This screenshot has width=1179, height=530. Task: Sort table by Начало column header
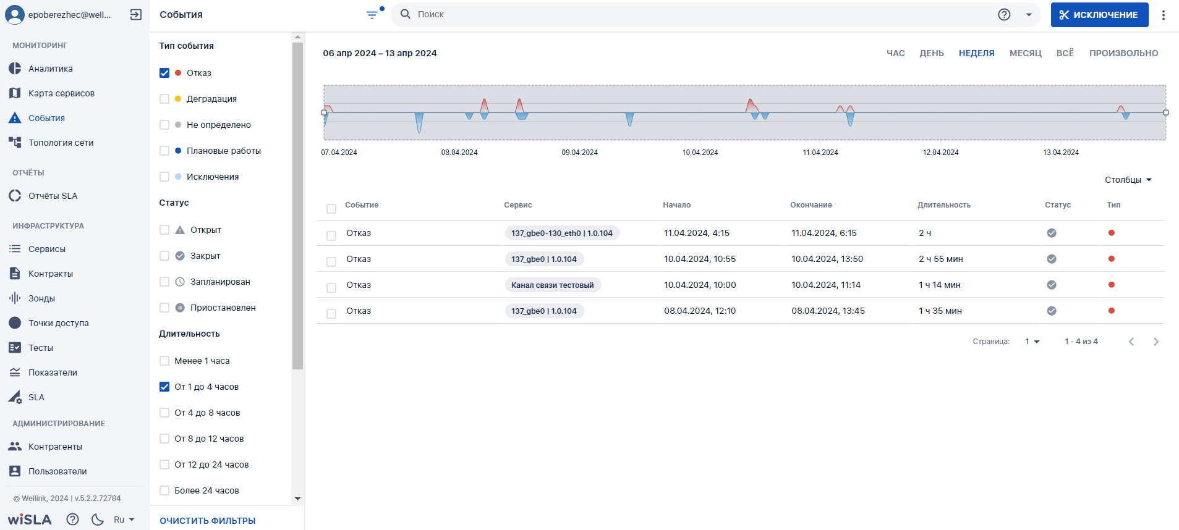[x=676, y=205]
